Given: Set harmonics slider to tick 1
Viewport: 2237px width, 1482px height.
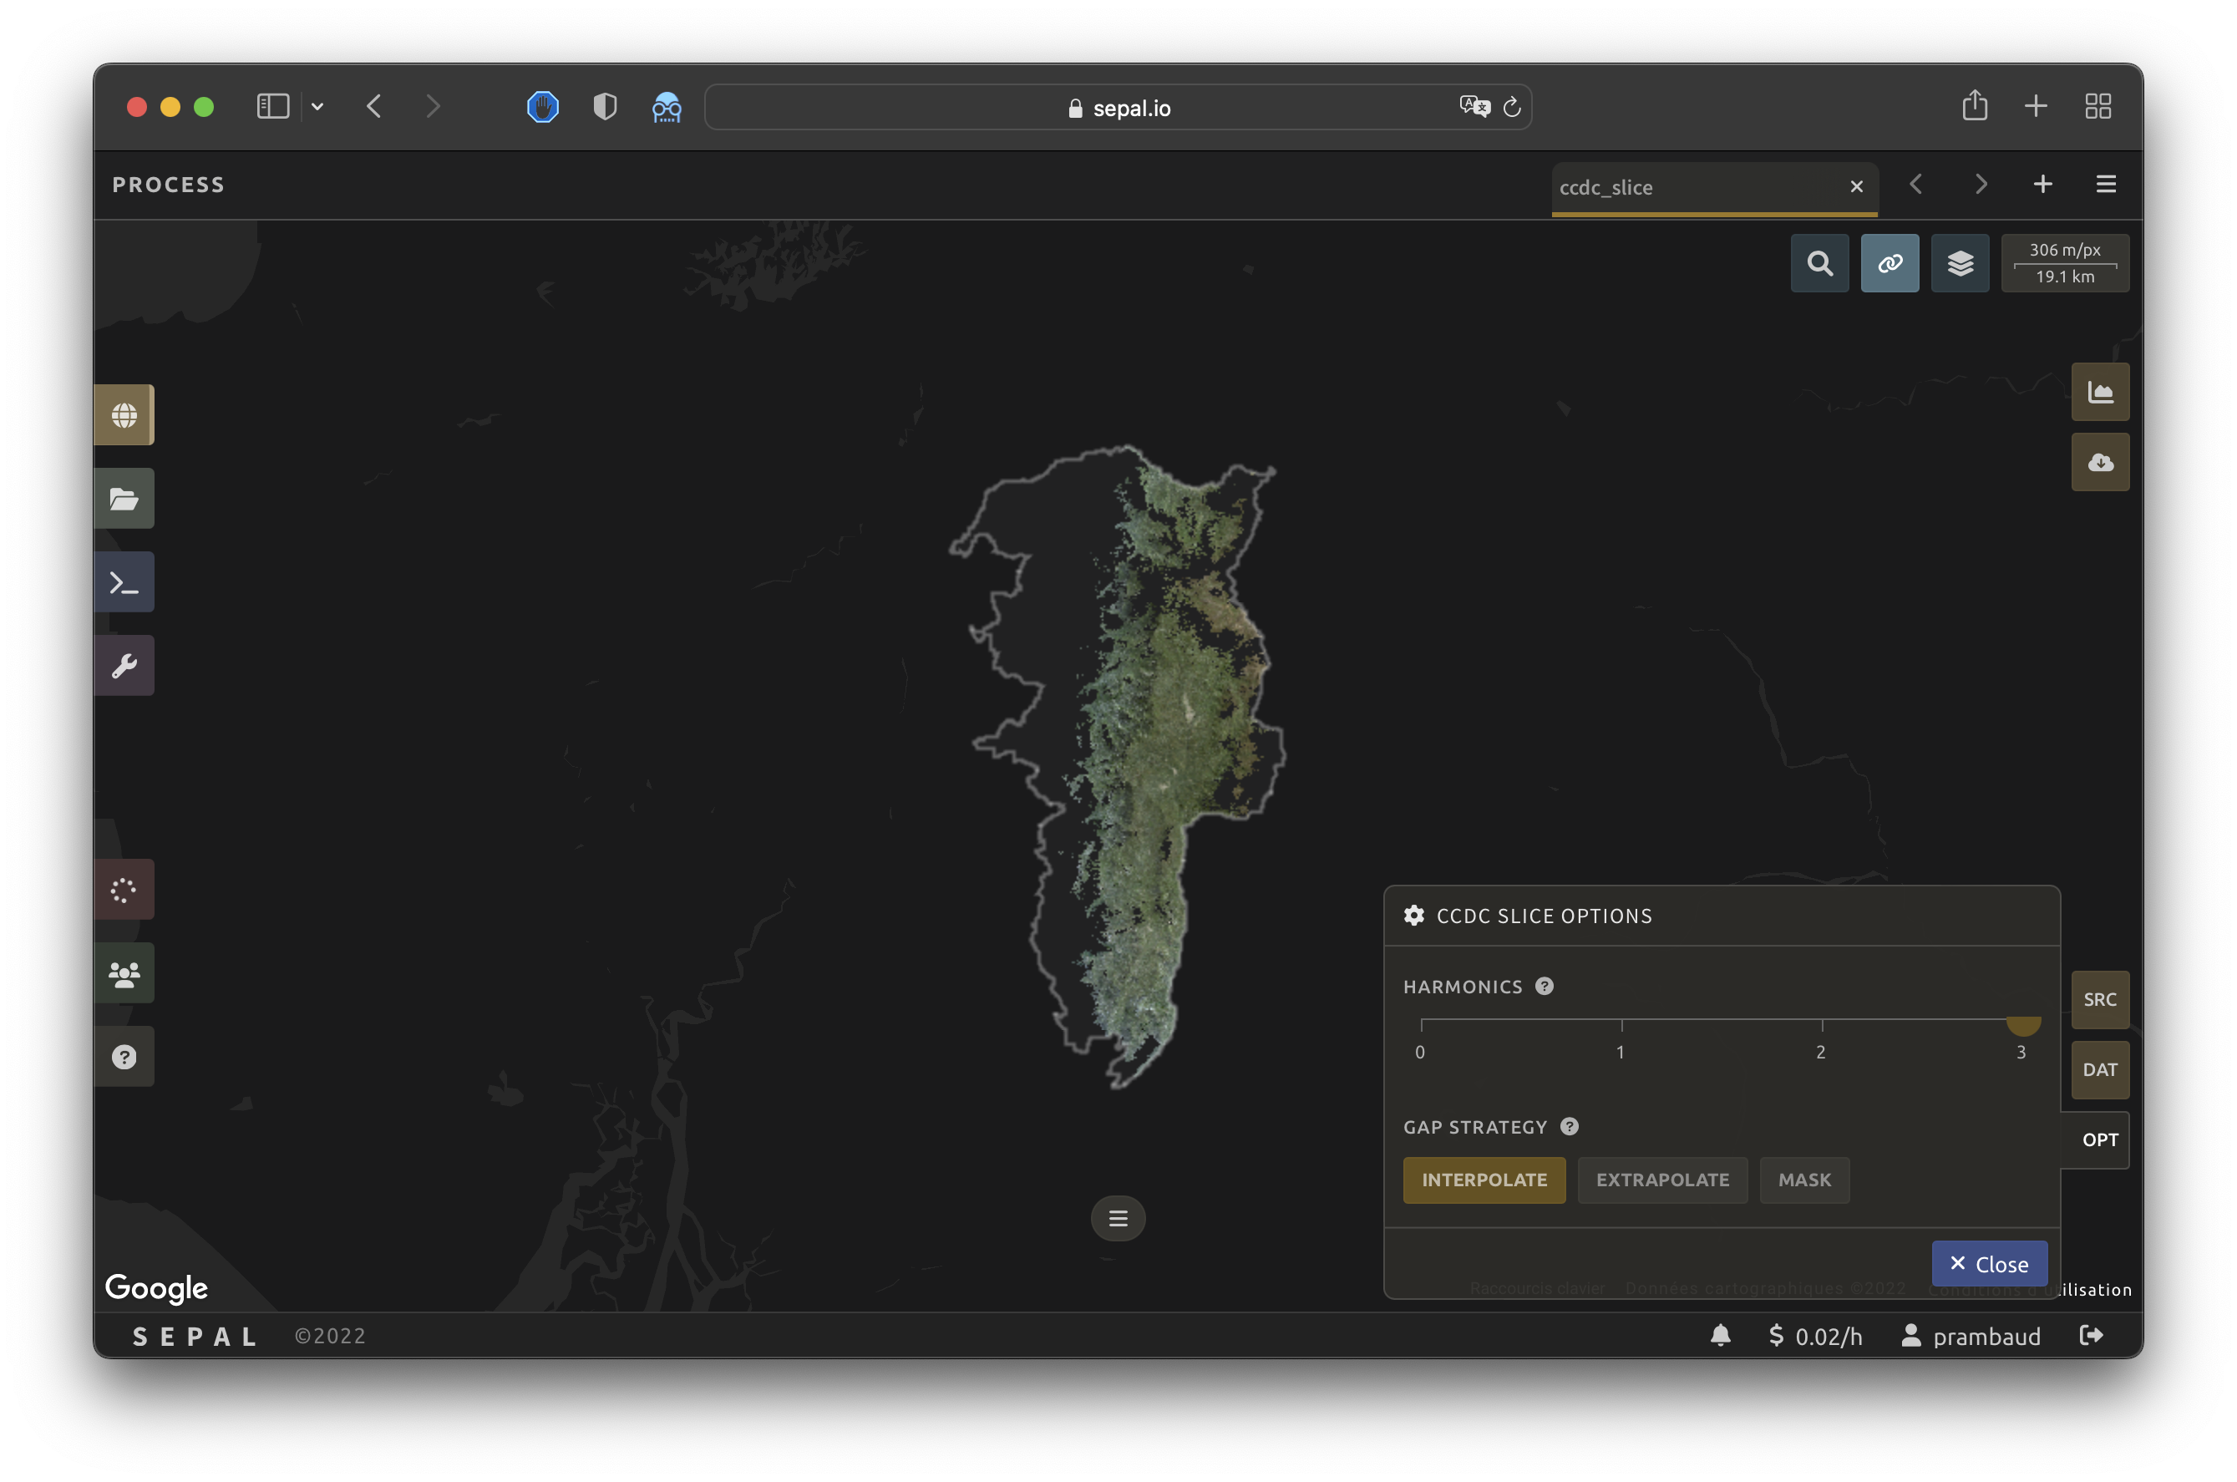Looking at the screenshot, I should (1621, 1021).
